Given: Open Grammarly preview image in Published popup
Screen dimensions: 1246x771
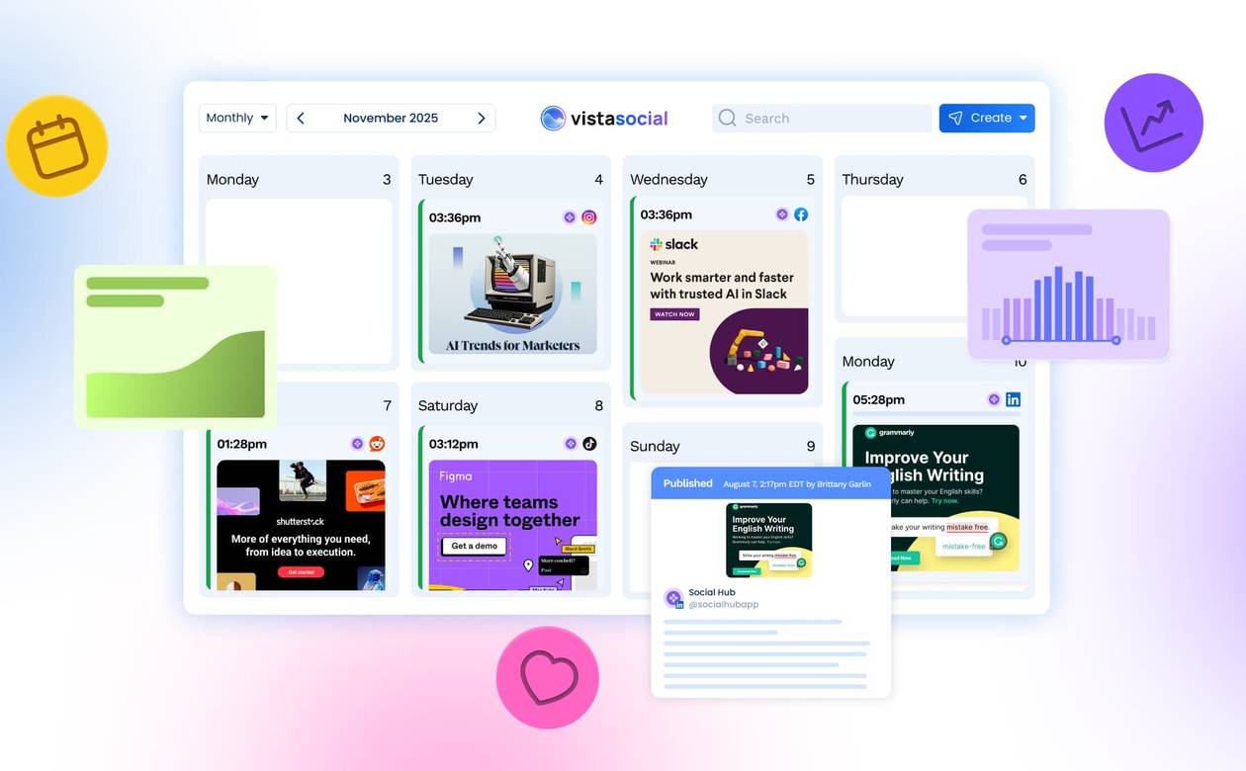Looking at the screenshot, I should point(769,540).
